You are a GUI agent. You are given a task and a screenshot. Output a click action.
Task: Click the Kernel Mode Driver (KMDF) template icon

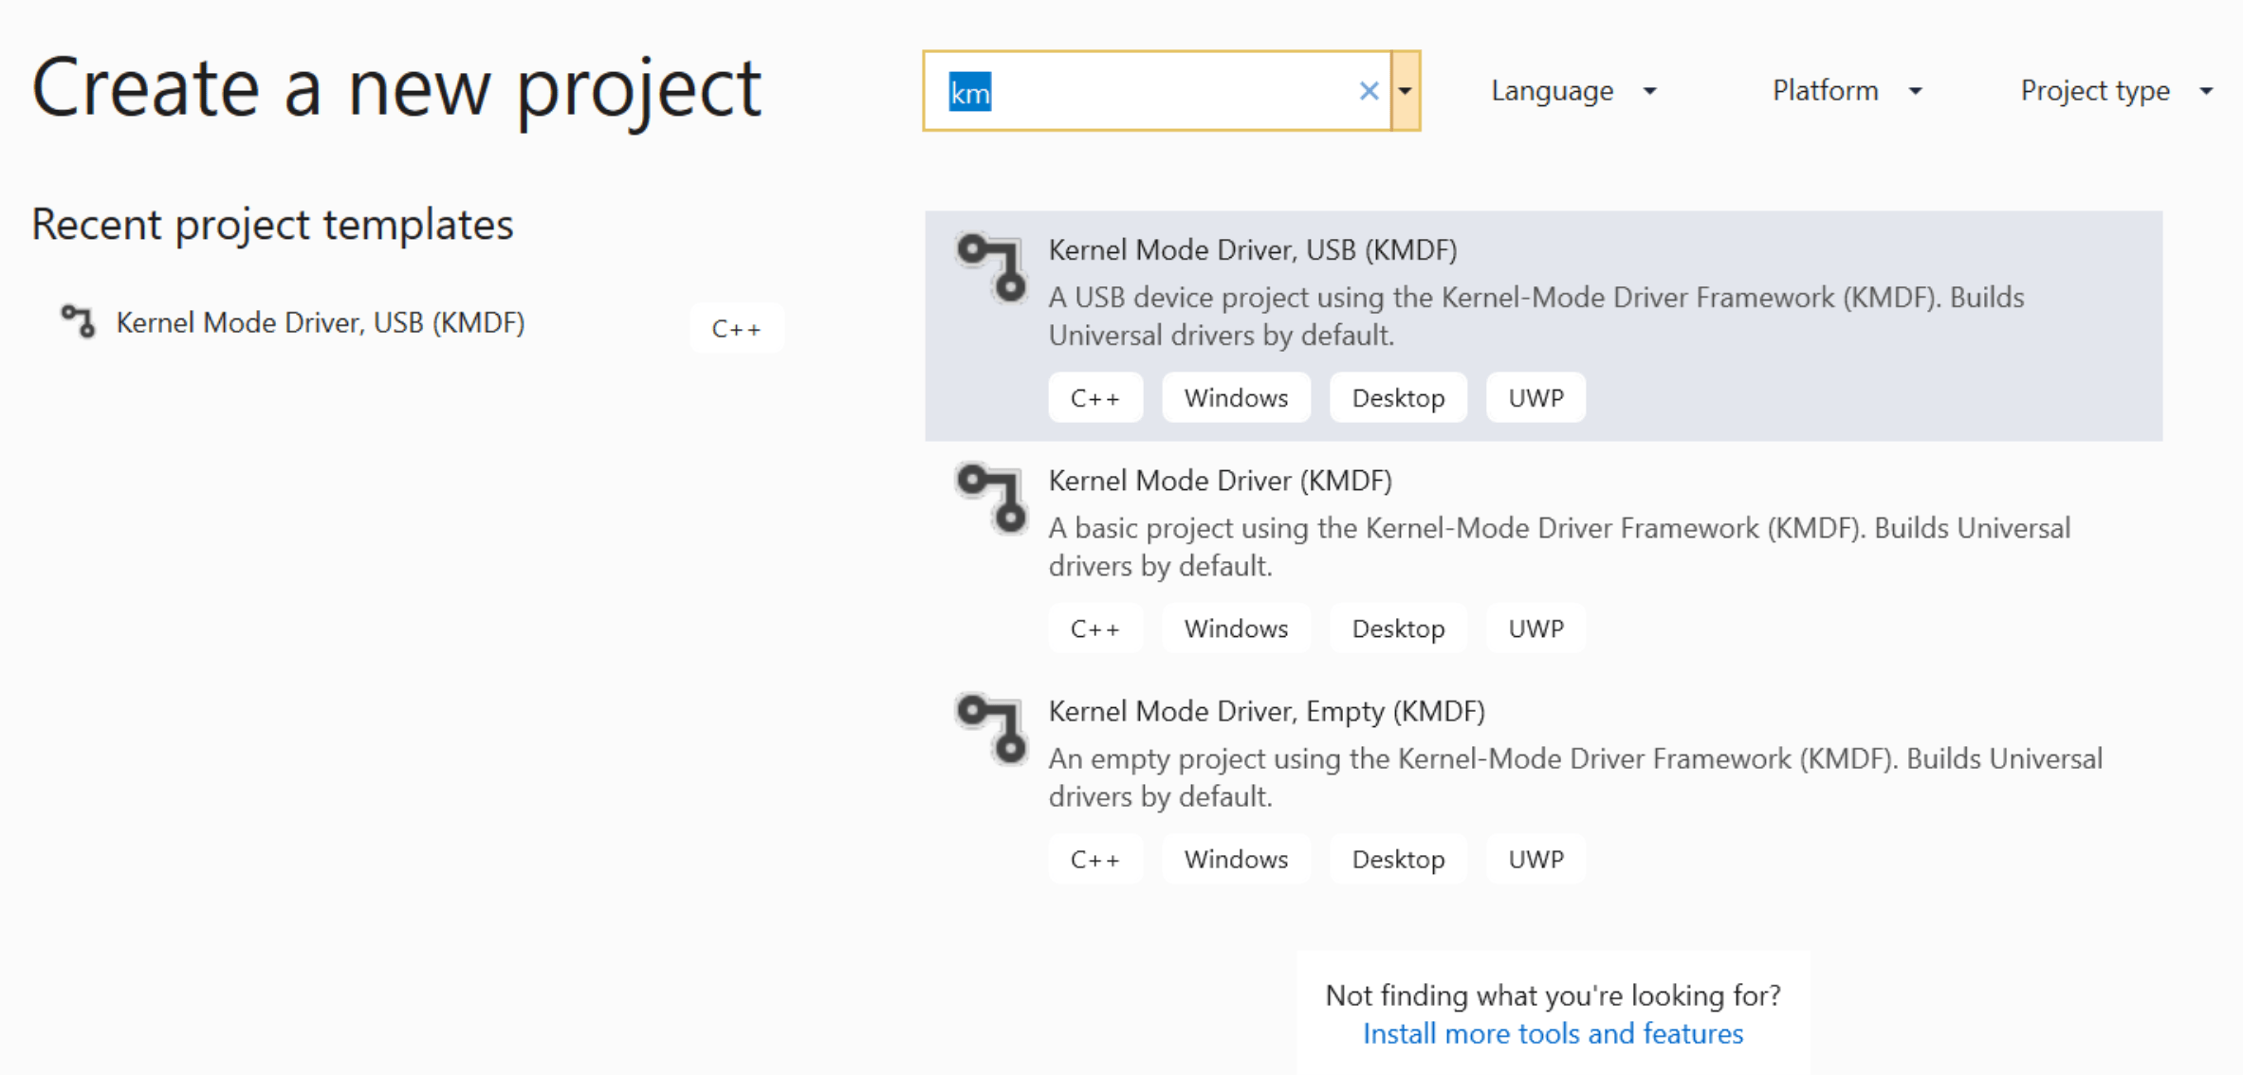point(992,498)
